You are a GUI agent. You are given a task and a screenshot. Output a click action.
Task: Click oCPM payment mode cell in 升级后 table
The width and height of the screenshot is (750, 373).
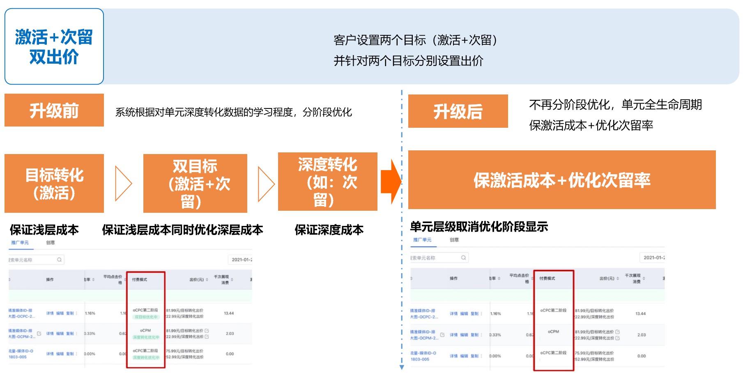553,332
